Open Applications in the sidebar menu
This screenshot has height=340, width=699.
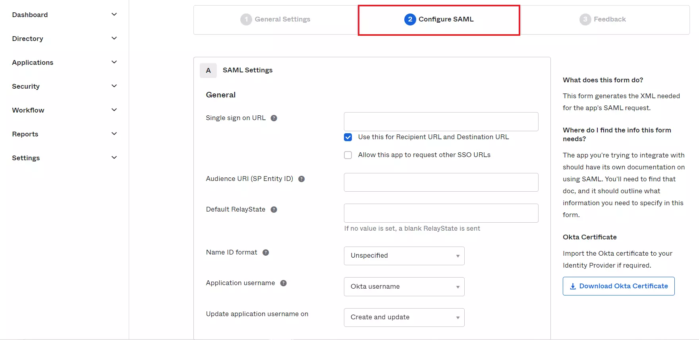point(33,62)
